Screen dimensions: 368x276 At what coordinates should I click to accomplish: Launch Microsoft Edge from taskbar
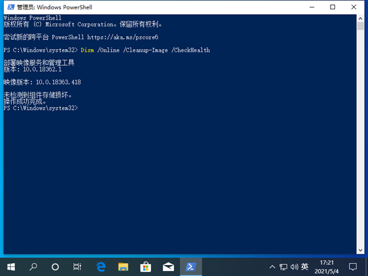click(x=101, y=267)
